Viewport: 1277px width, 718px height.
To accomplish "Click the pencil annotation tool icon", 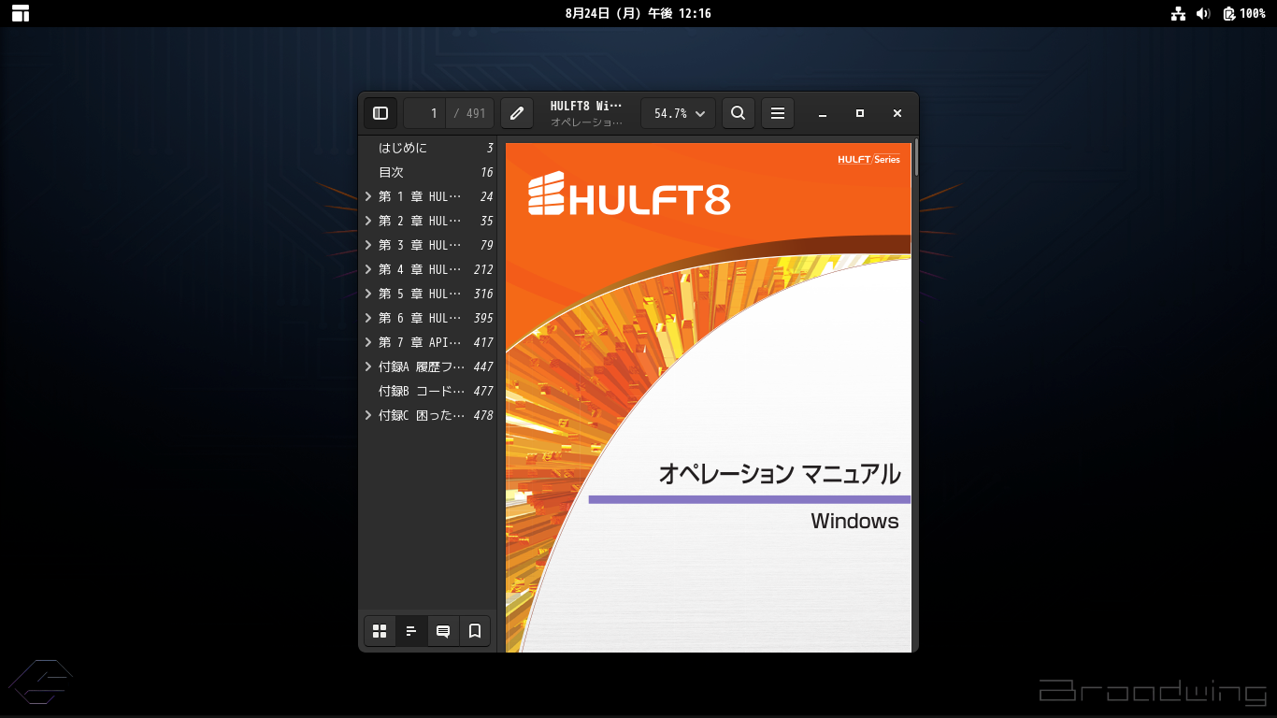I will point(517,113).
